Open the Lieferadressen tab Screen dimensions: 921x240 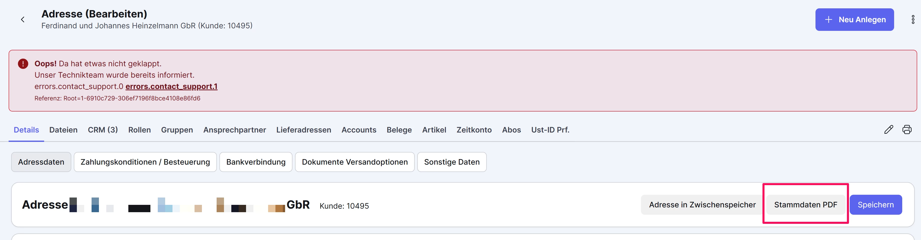point(304,130)
